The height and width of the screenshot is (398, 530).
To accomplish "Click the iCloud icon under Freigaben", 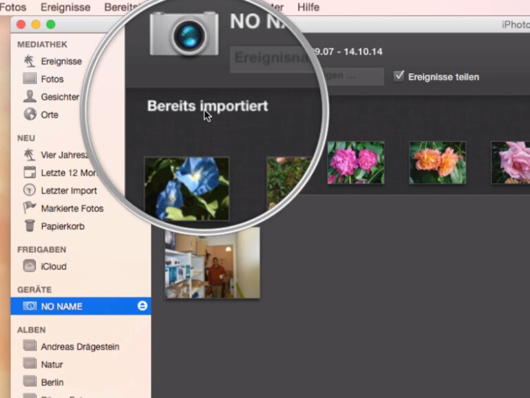I will pos(30,266).
